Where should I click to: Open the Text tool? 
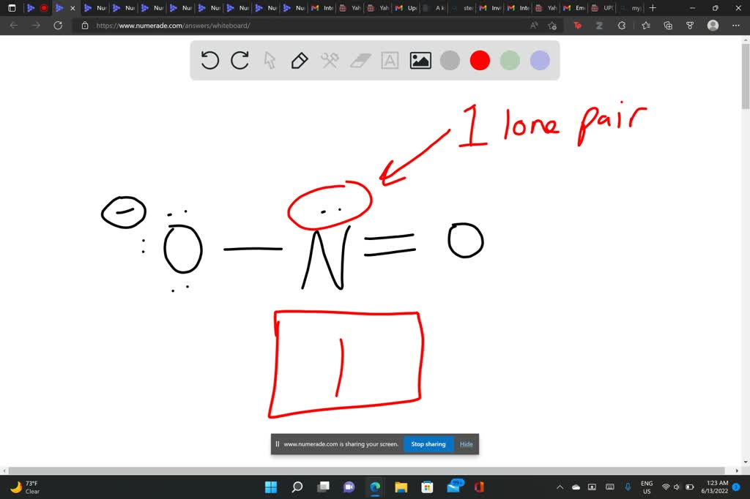pos(390,61)
